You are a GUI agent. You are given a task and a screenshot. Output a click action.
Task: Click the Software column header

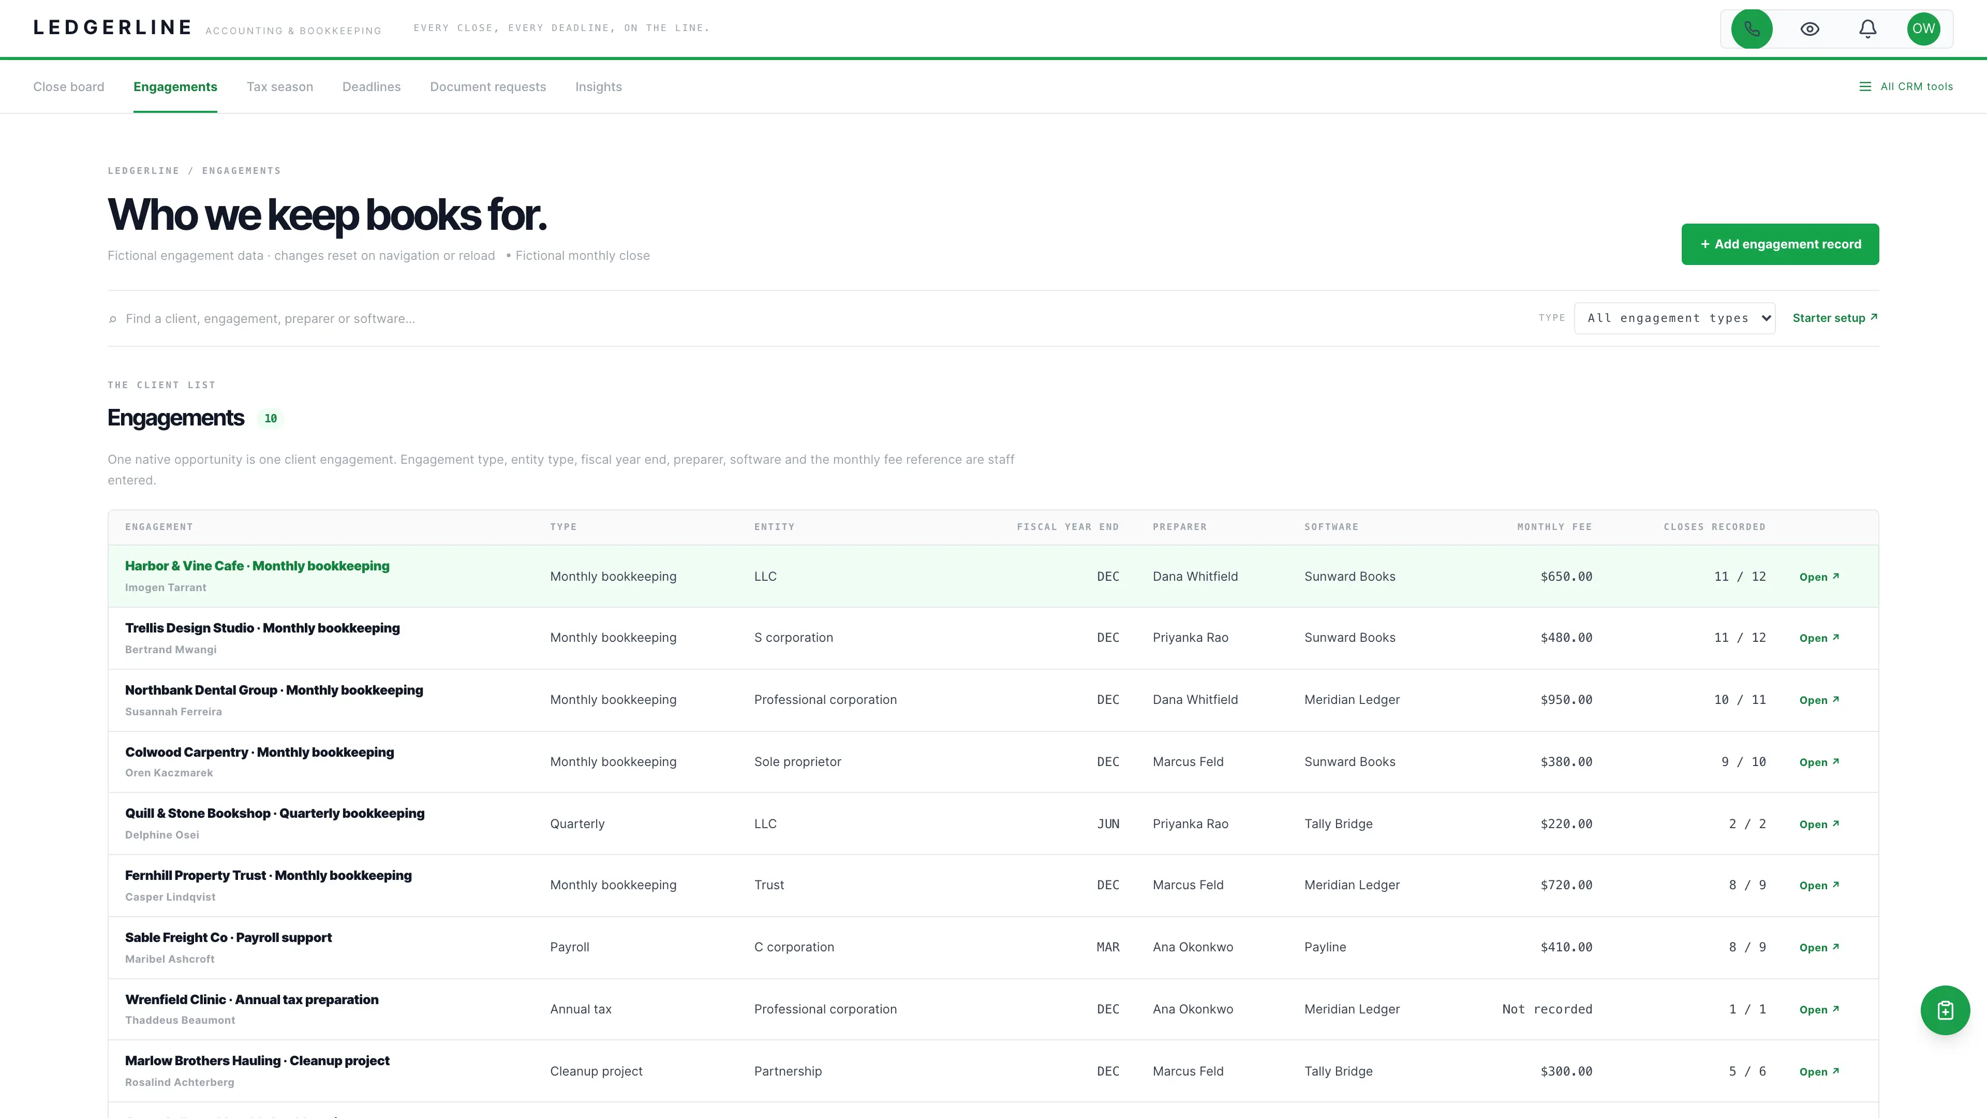(x=1331, y=527)
